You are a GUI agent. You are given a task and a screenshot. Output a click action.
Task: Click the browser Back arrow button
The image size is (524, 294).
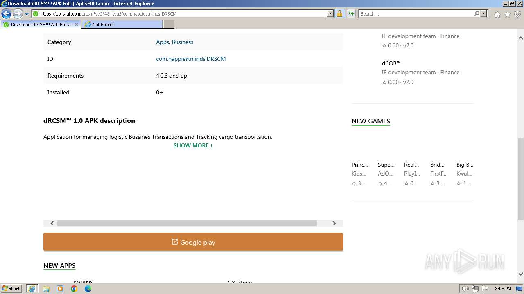(x=6, y=13)
